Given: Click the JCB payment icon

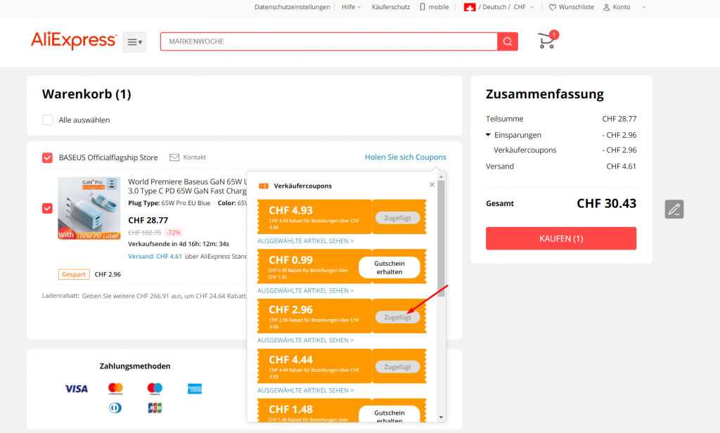Looking at the screenshot, I should tap(155, 408).
